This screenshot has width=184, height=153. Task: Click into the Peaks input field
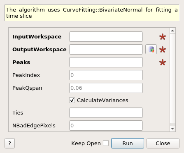106,62
